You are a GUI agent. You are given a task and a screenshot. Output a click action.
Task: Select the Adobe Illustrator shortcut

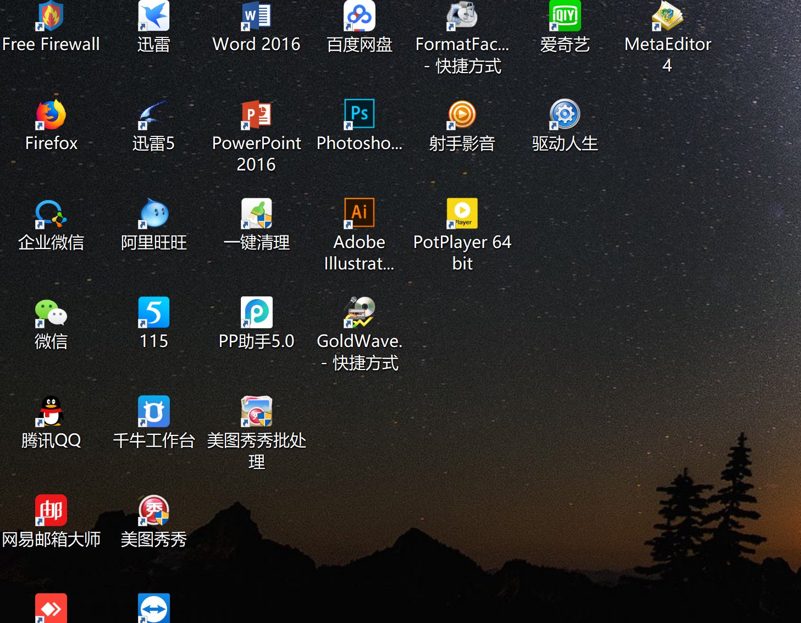click(x=359, y=213)
